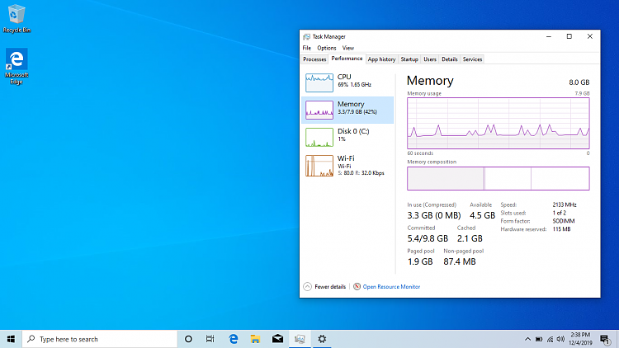Open File Explorer from the taskbar
This screenshot has height=348, width=619.
[255, 339]
